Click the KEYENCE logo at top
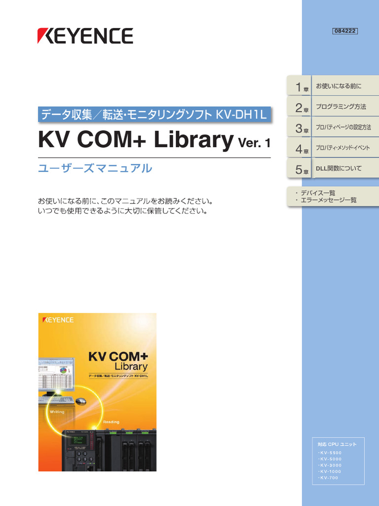 [x=85, y=36]
